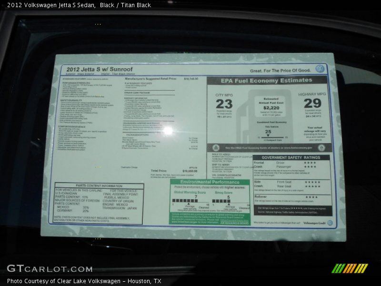Click the 'Volkswagen Credit' text
The width and height of the screenshot is (381, 286).
314,223
